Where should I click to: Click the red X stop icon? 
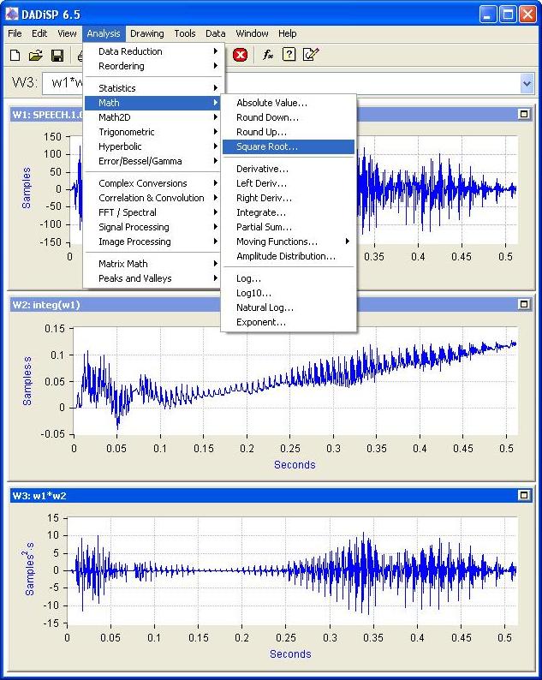click(x=241, y=55)
